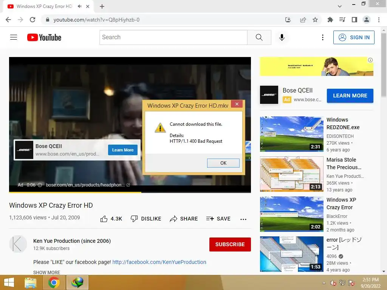This screenshot has width=387, height=290.
Task: Open YouTube settings three-dot menu
Action: tap(323, 37)
